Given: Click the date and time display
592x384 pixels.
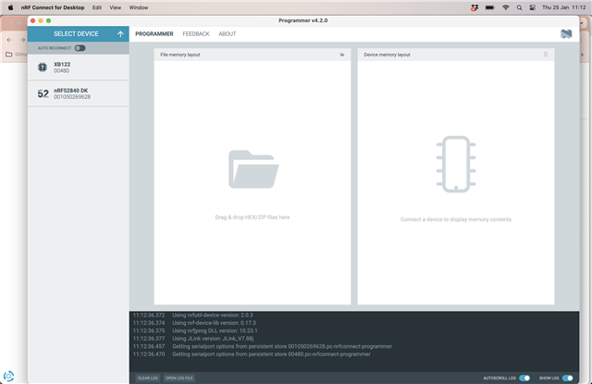Looking at the screenshot, I should coord(563,7).
